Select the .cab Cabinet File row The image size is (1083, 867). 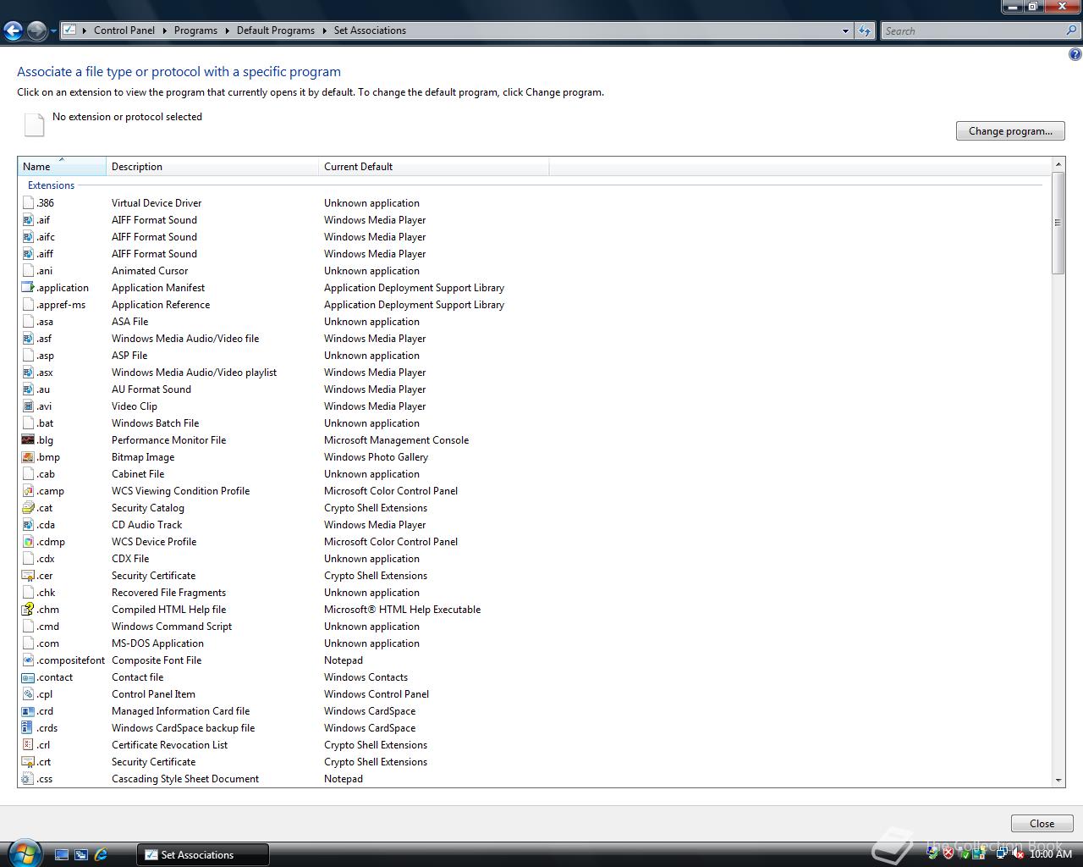533,474
